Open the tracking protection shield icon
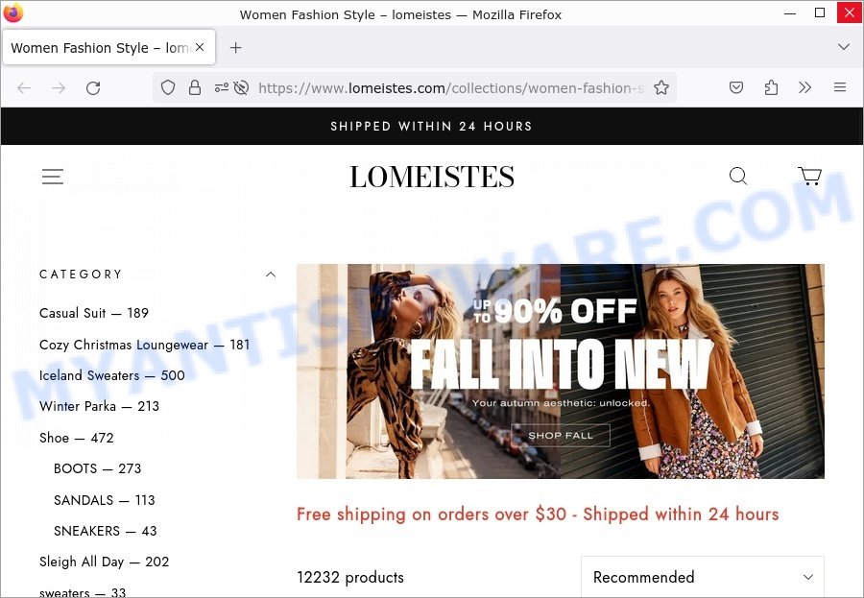The image size is (864, 598). (168, 87)
